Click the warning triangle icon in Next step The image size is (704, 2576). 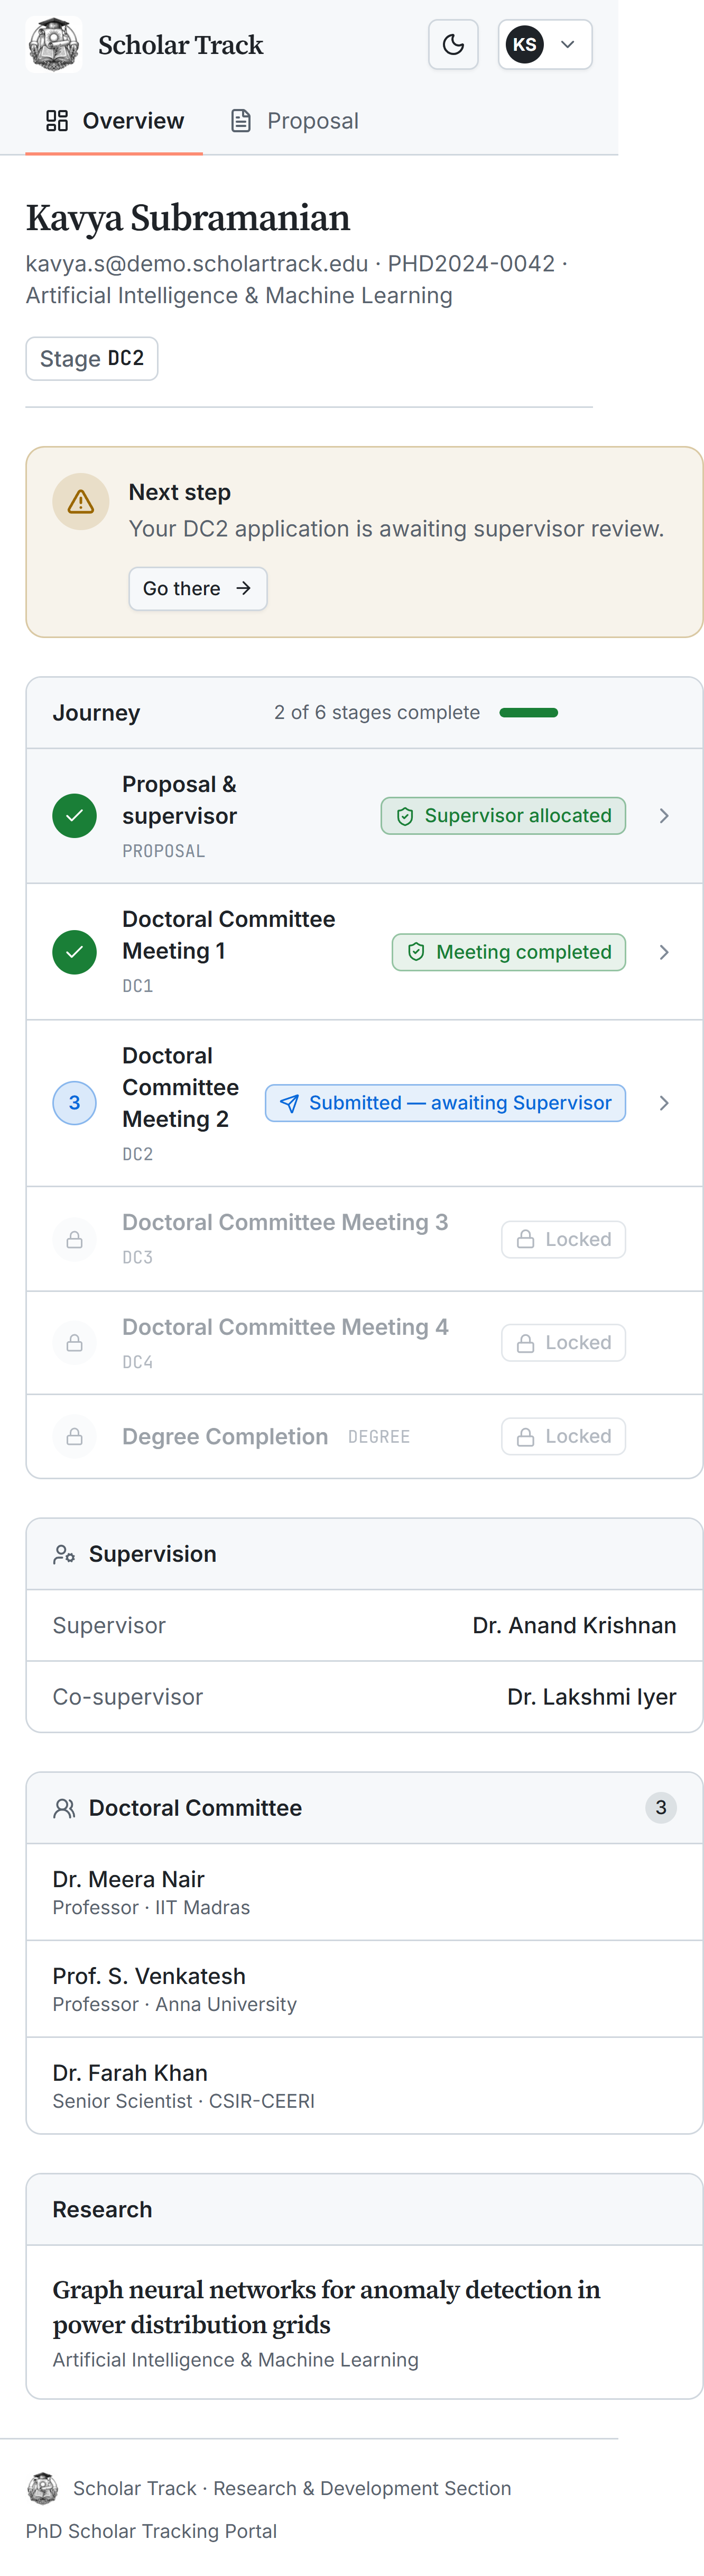(81, 502)
